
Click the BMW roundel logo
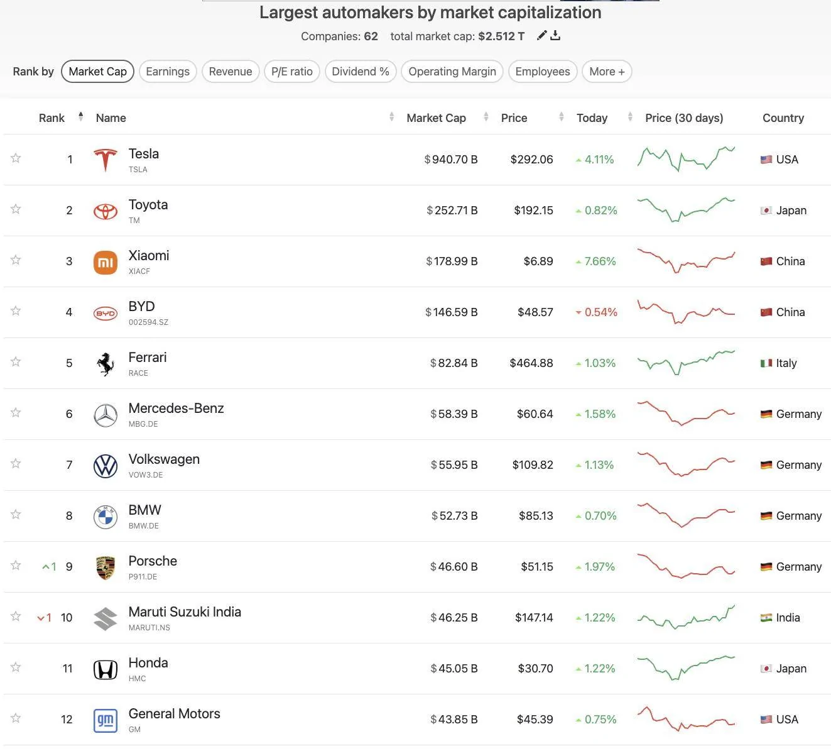click(x=106, y=517)
